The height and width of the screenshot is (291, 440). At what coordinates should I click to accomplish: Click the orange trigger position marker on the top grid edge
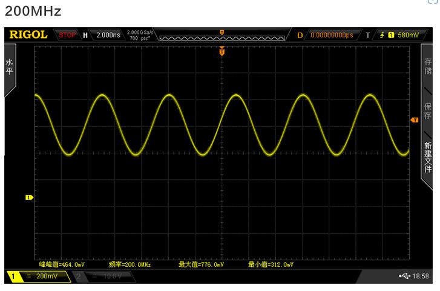(x=222, y=52)
